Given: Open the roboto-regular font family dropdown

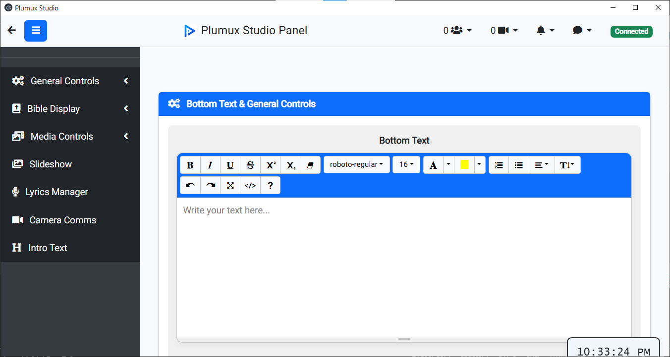Looking at the screenshot, I should [356, 164].
